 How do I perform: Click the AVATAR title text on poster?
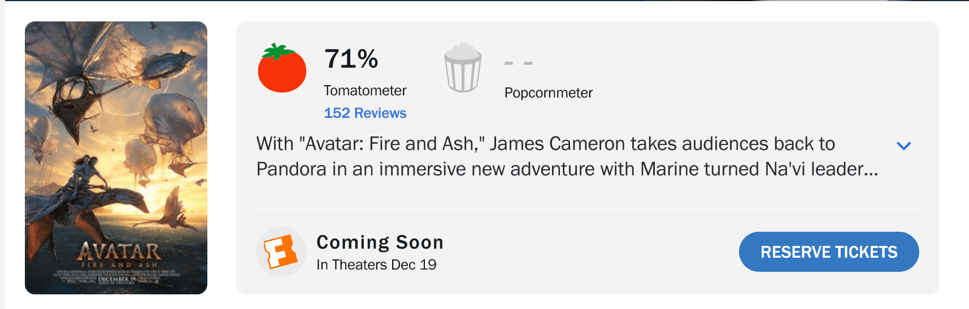tap(119, 251)
